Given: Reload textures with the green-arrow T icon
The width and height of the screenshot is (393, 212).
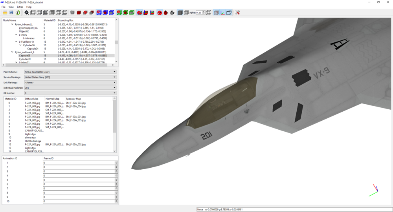Looking at the screenshot, I should coord(18,13).
